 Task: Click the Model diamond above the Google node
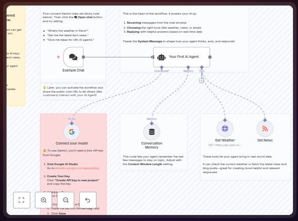72,123
